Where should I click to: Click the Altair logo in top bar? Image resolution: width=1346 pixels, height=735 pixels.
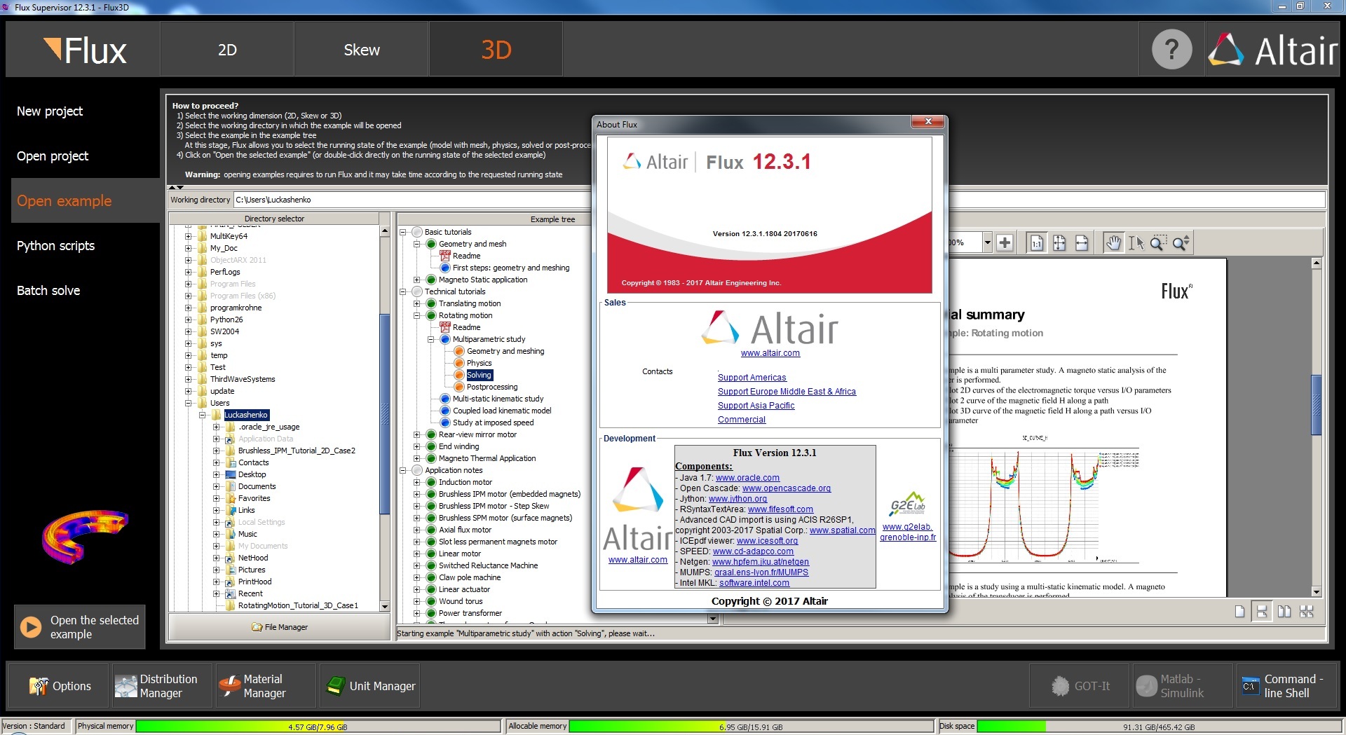point(1273,50)
